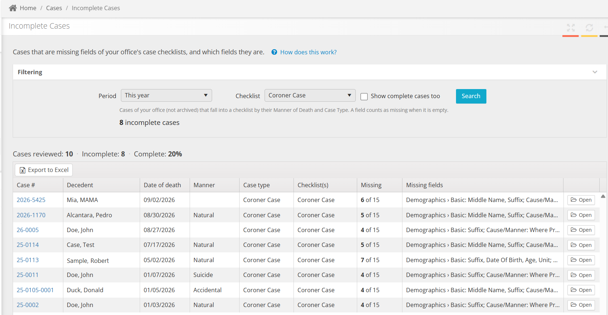Open the How does this work link
This screenshot has height=315, width=608.
point(308,52)
